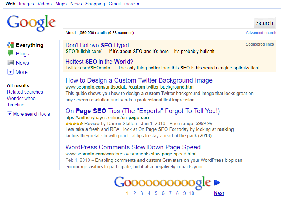
Task: Click the Web label in top navigation
Action: pyautogui.click(x=10, y=4)
